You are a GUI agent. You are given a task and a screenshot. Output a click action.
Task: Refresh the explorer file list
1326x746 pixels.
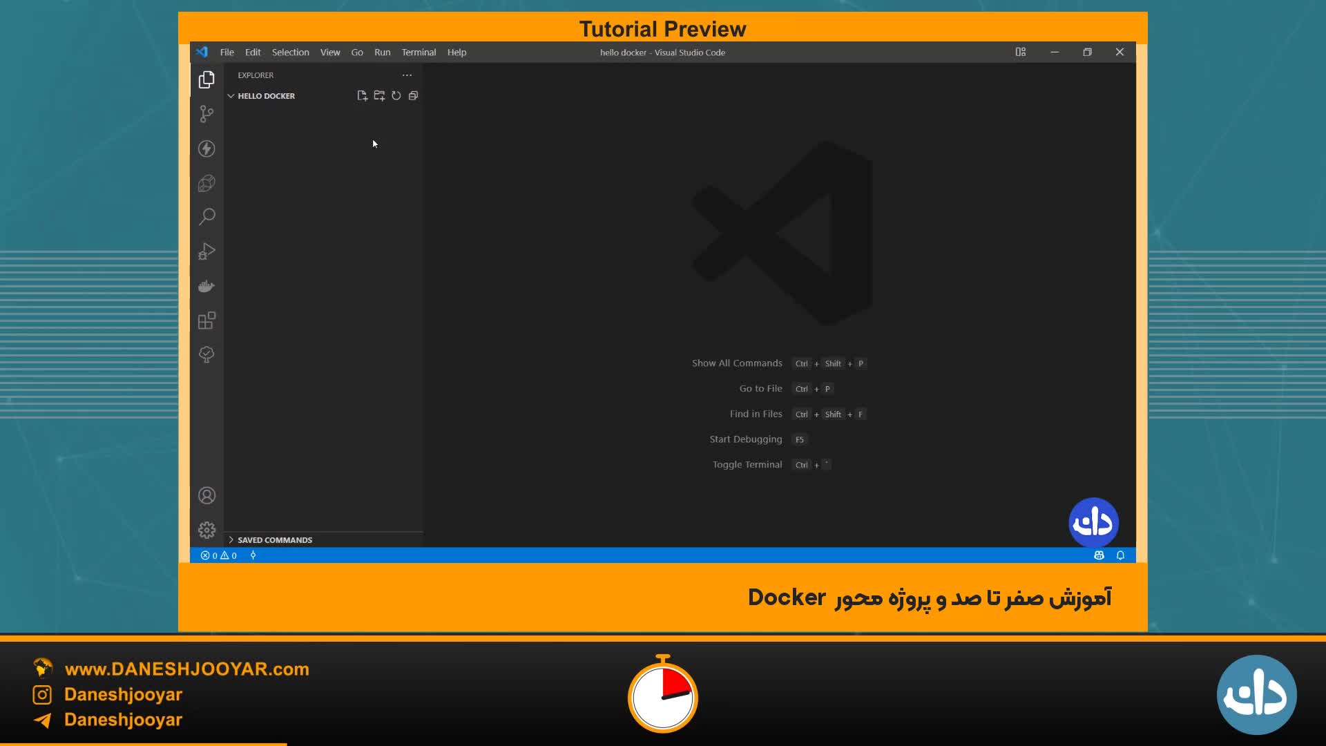pyautogui.click(x=396, y=96)
